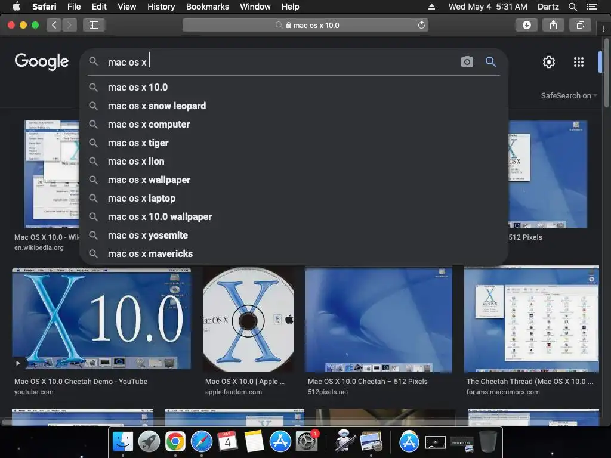Image resolution: width=611 pixels, height=458 pixels.
Task: Open a new tab with plus button
Action: (x=603, y=29)
